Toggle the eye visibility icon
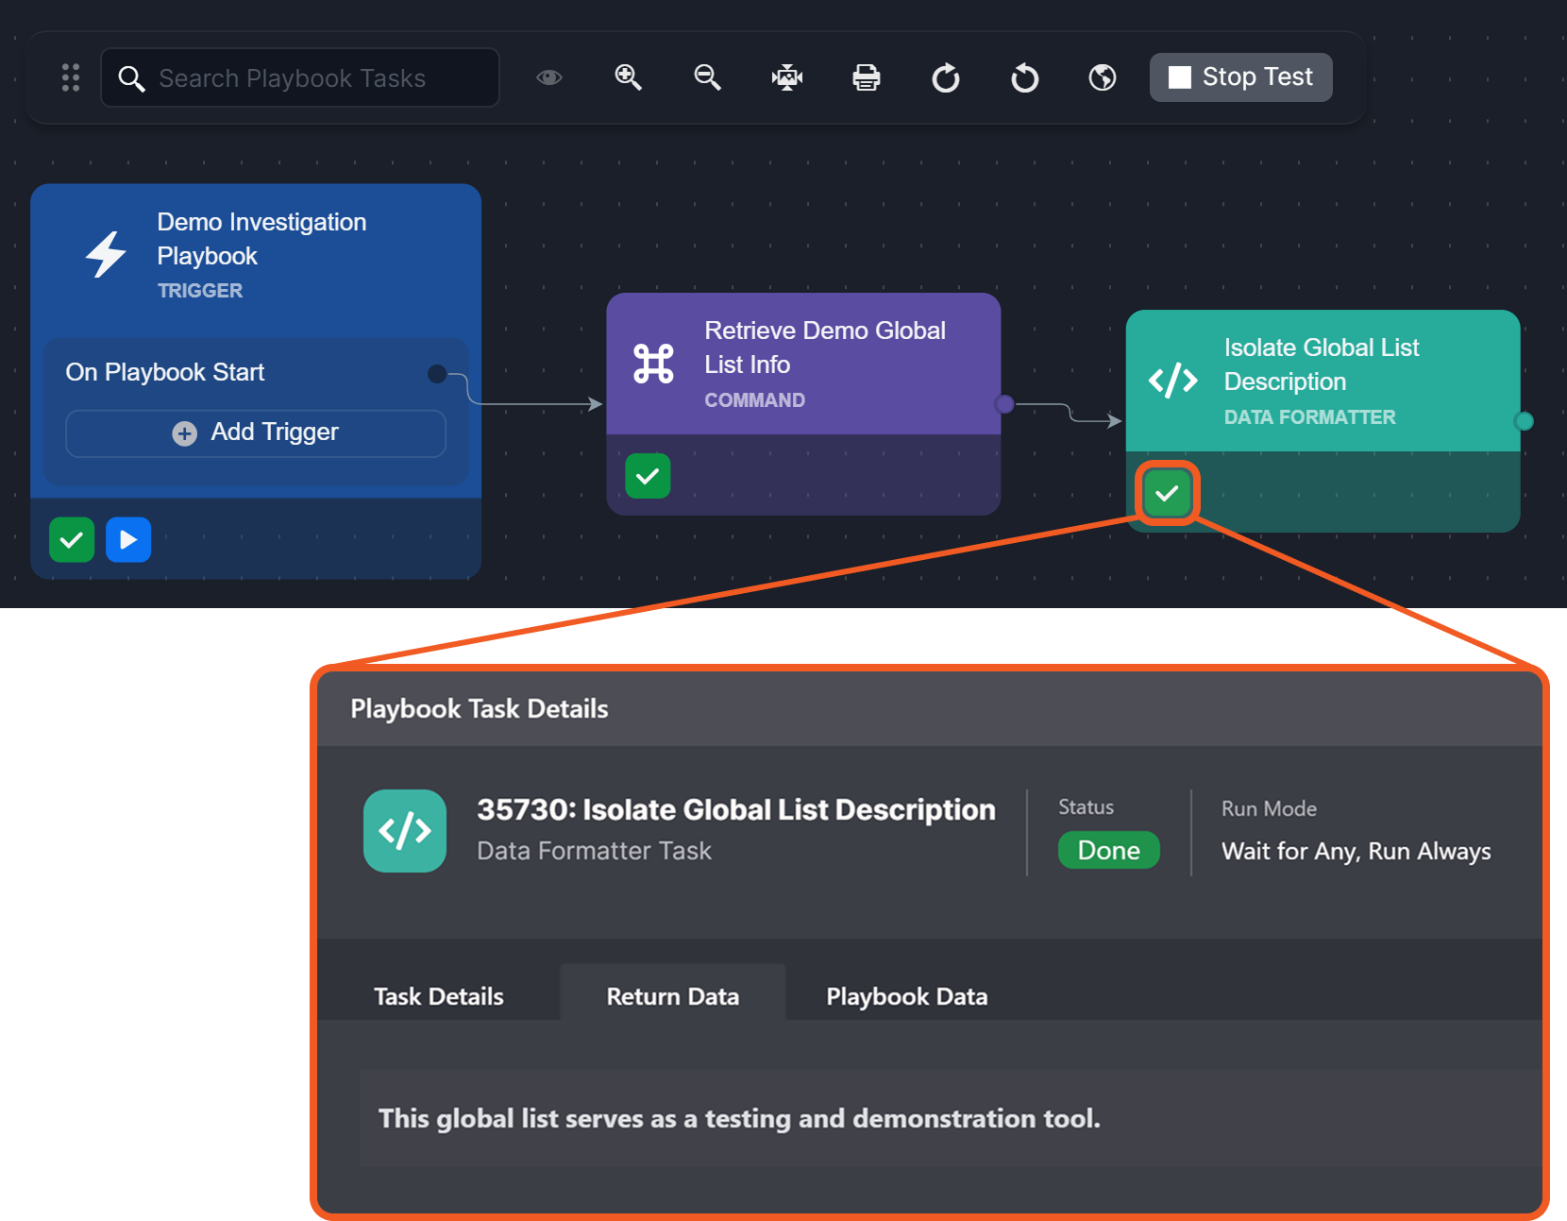 click(x=549, y=77)
